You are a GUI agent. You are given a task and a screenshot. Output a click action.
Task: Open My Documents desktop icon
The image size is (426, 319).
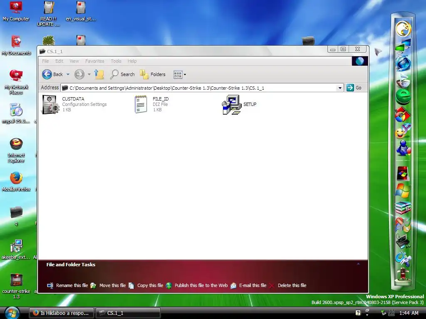(x=16, y=45)
